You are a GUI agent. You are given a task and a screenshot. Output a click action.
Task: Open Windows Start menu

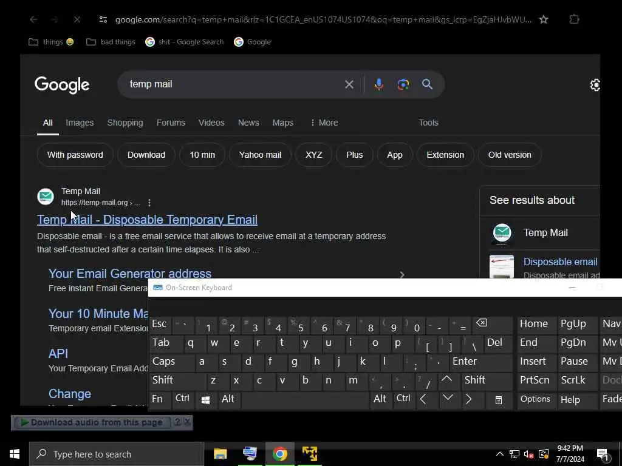pyautogui.click(x=15, y=454)
